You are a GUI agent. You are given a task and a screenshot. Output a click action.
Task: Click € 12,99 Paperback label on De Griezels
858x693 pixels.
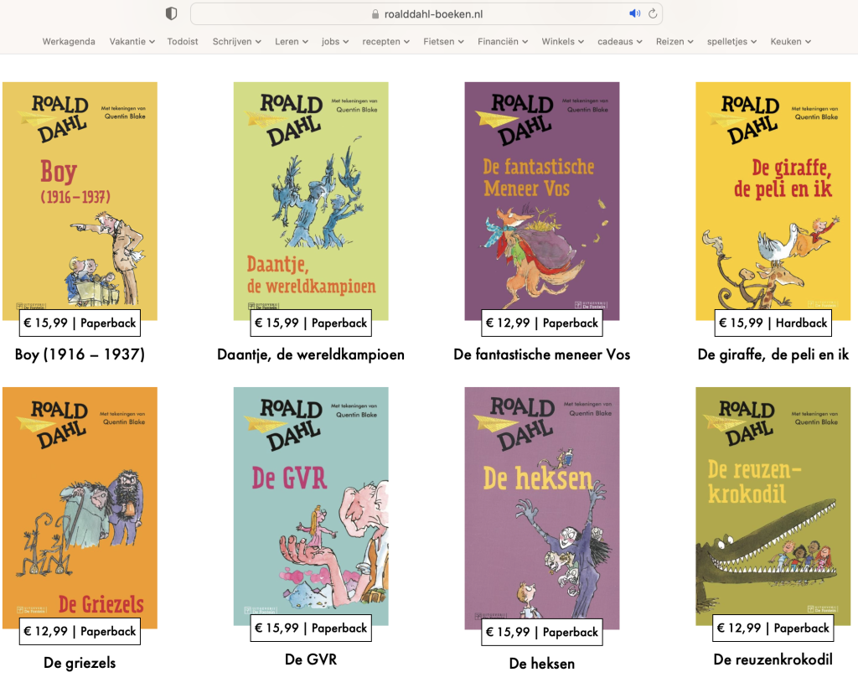click(80, 631)
